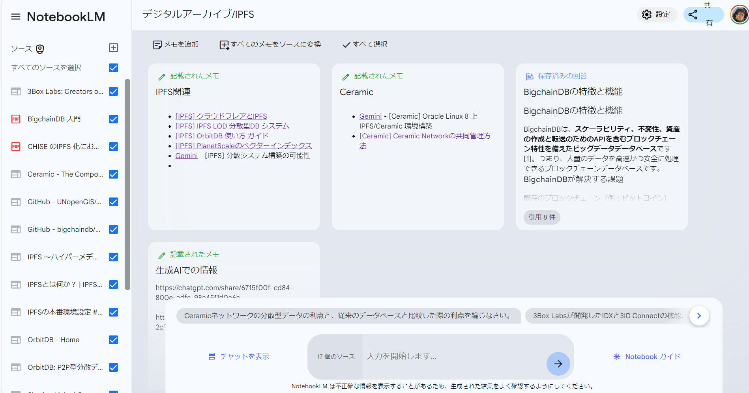This screenshot has height=393, width=749.
Task: Click the saved answer icon on BigchainDB card
Action: point(529,76)
